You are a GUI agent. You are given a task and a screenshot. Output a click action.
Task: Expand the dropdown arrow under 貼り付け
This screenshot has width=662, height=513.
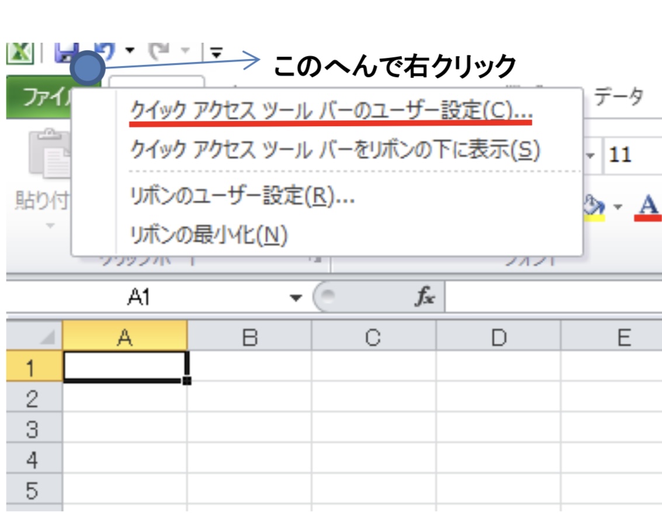(x=49, y=226)
